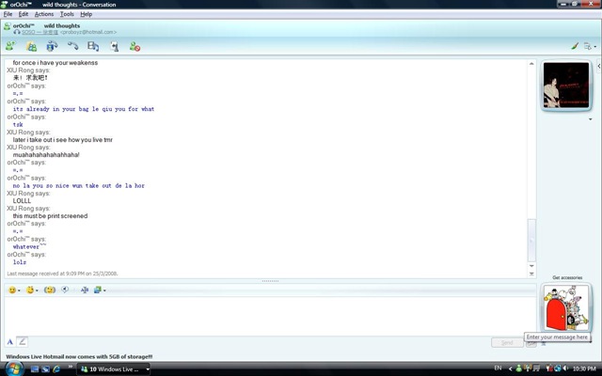The image size is (602, 376).
Task: Open the color scheme paintbrush icon
Action: click(575, 46)
